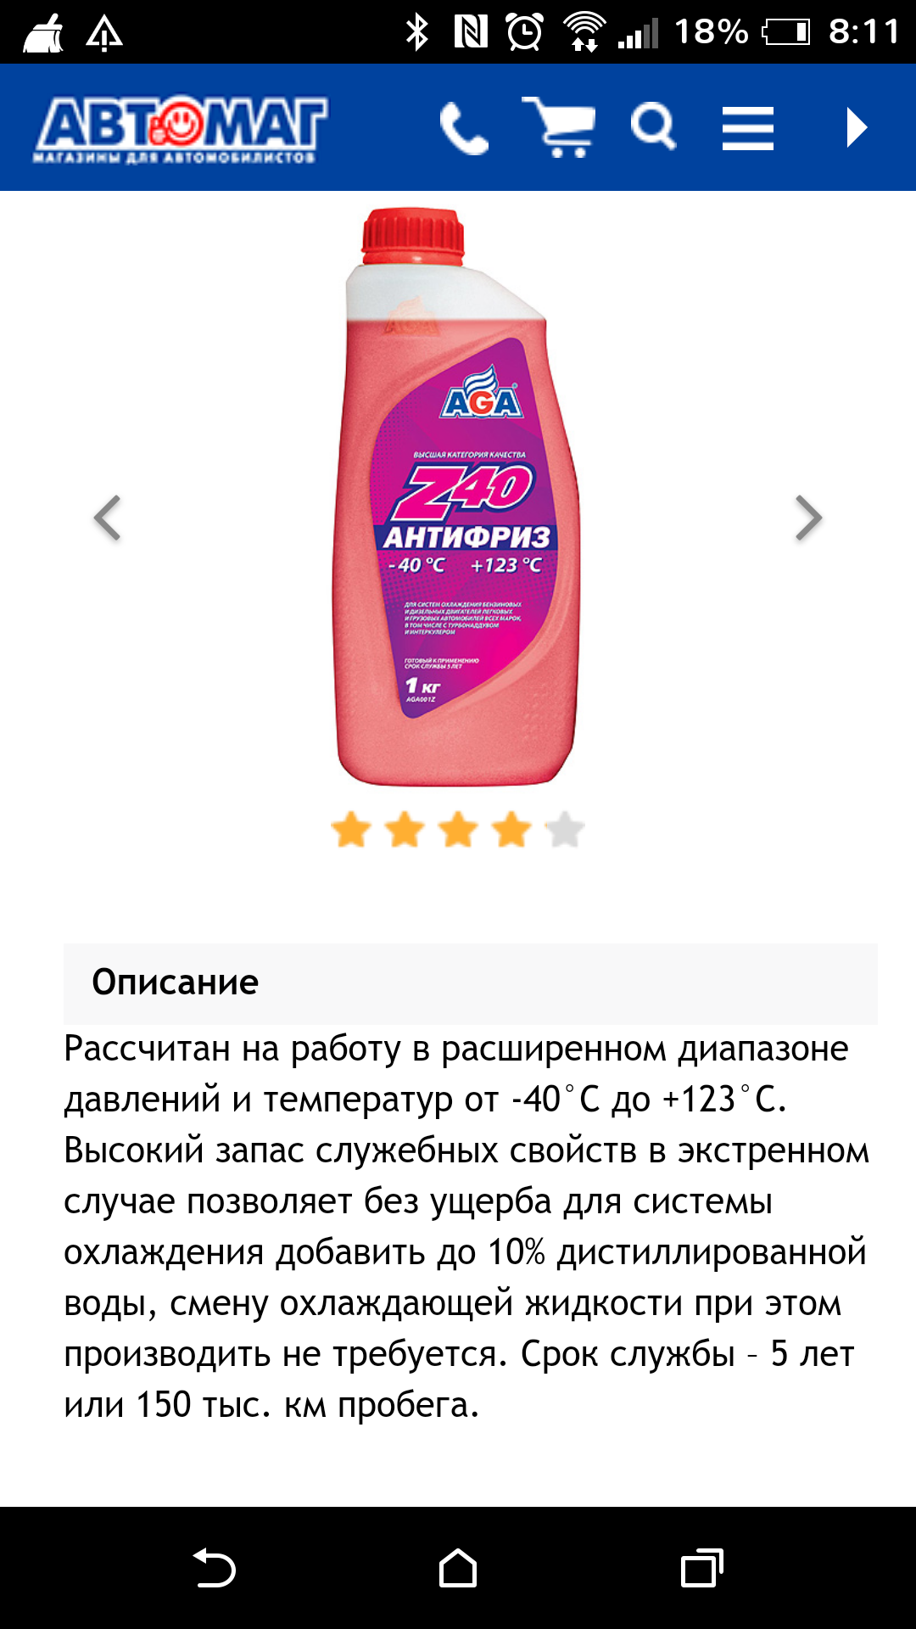Tap the Wi-Fi status icon
916x1629 pixels.
coord(584,32)
